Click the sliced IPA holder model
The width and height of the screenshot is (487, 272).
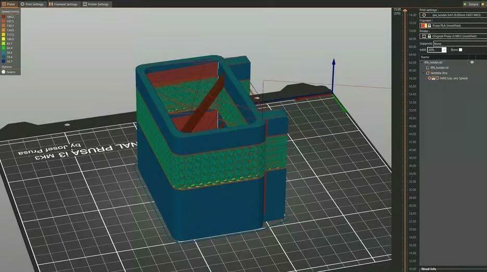pyautogui.click(x=211, y=149)
